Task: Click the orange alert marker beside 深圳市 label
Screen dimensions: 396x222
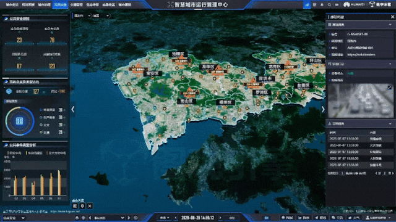Action: 253,83
